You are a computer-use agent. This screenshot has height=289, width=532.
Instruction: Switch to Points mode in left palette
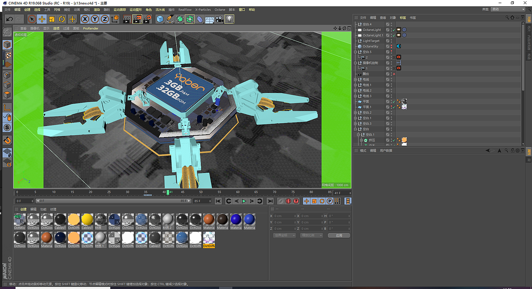(7, 75)
